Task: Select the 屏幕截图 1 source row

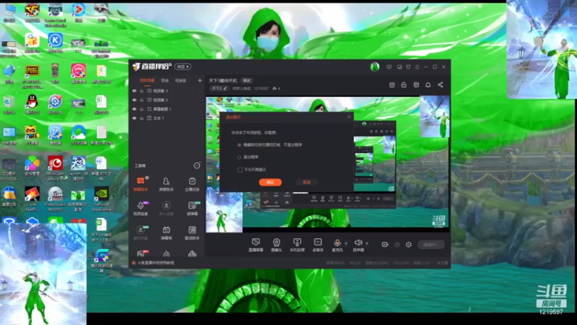Action: click(x=167, y=109)
